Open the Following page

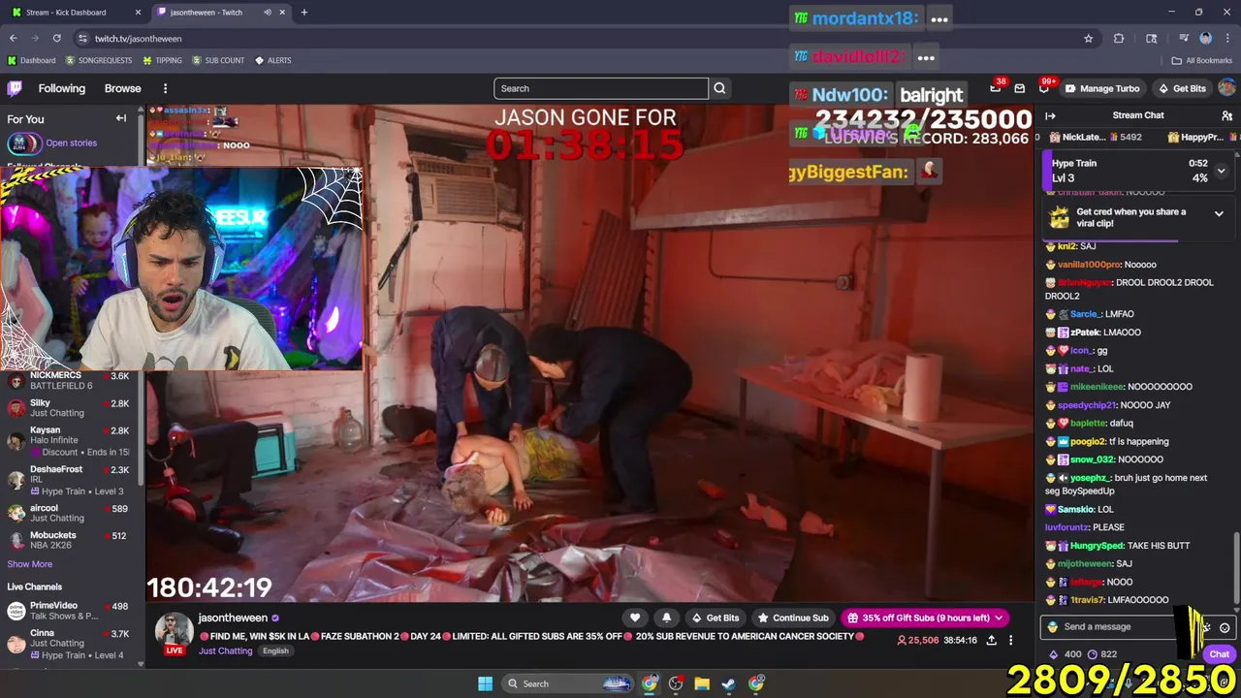62,88
